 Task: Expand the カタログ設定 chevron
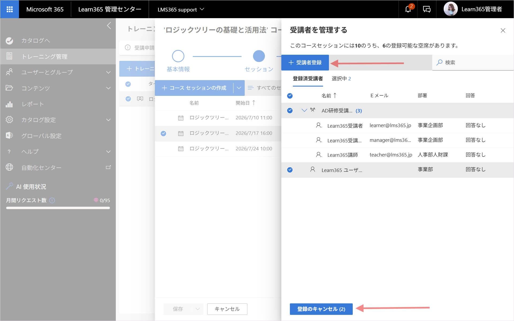pos(108,120)
